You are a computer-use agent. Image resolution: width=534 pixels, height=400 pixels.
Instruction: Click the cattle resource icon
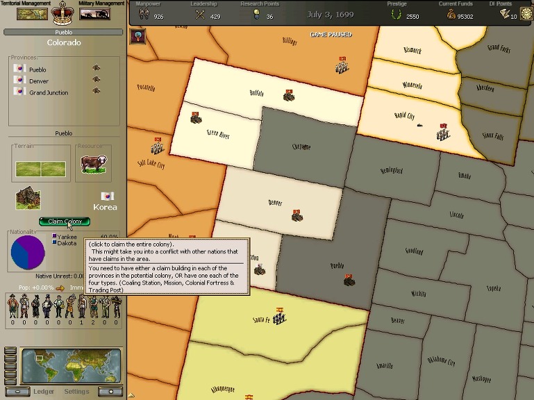click(93, 165)
